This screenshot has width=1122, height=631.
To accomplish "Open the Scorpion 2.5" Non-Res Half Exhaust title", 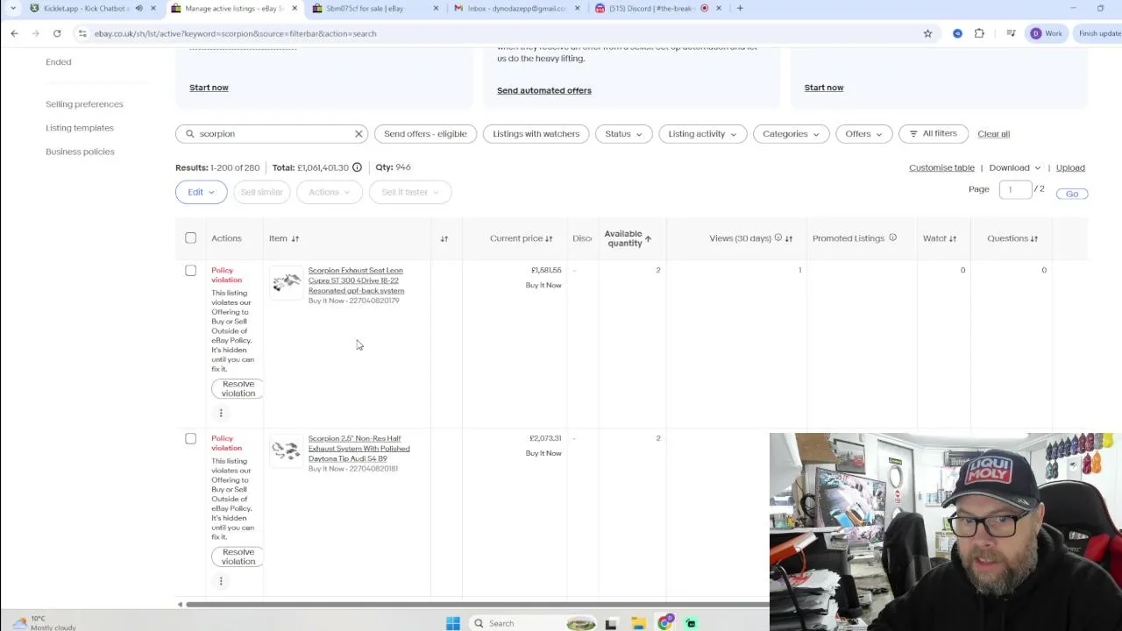I will [x=359, y=449].
